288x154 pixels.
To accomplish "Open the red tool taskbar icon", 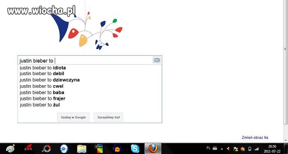I will tap(28, 148).
